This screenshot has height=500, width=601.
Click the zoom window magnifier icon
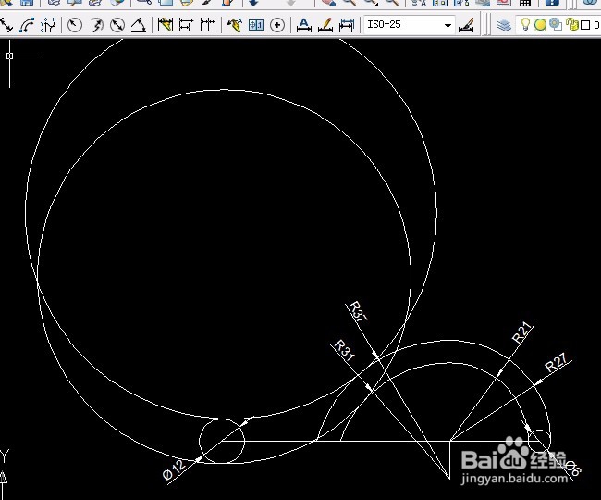(370, 3)
